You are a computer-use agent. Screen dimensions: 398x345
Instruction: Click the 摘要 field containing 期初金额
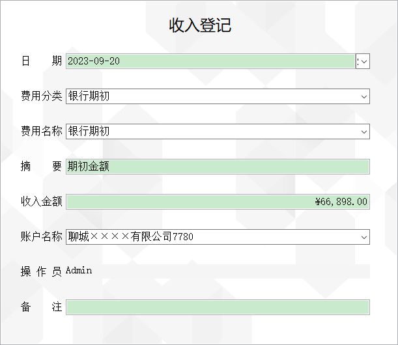(218, 167)
